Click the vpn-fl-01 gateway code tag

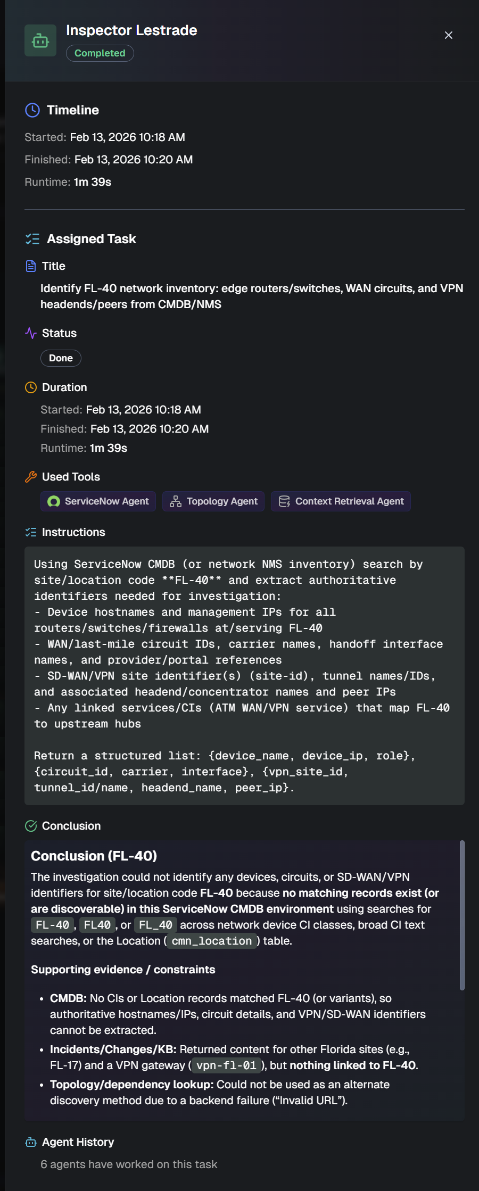(226, 1065)
